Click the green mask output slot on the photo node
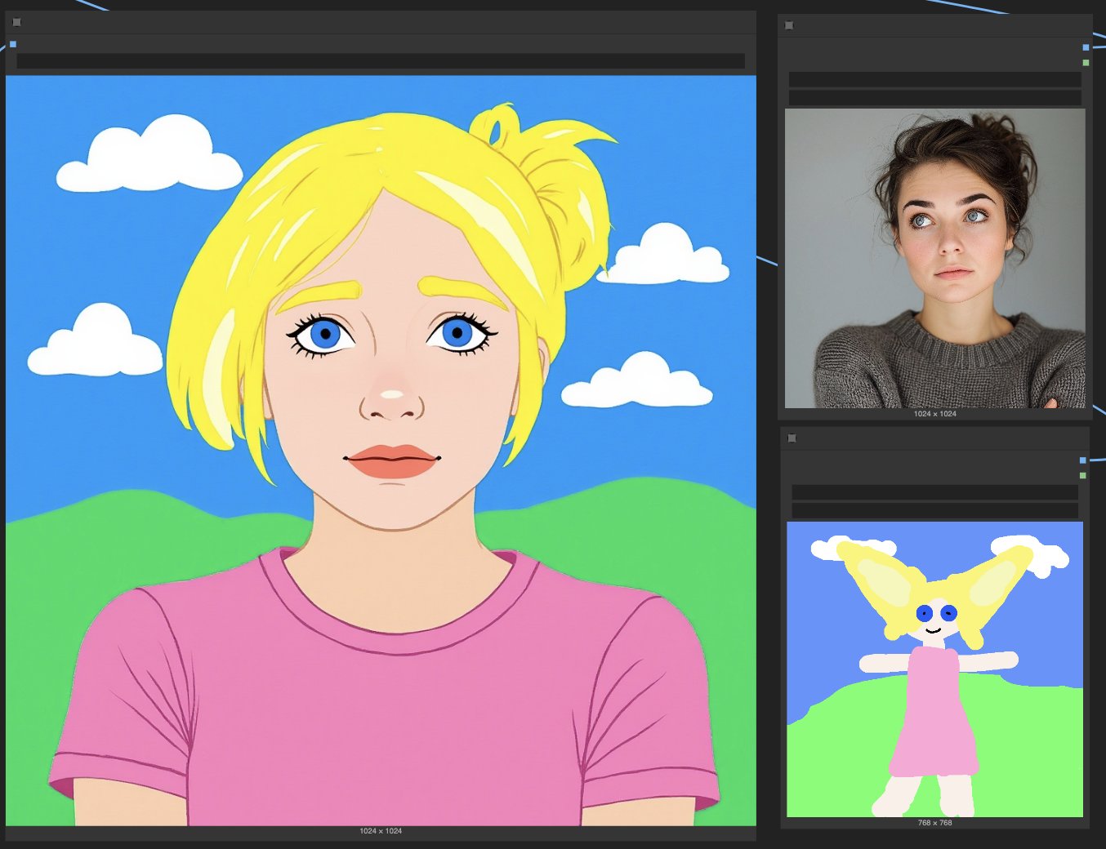The height and width of the screenshot is (849, 1106). tap(1086, 62)
